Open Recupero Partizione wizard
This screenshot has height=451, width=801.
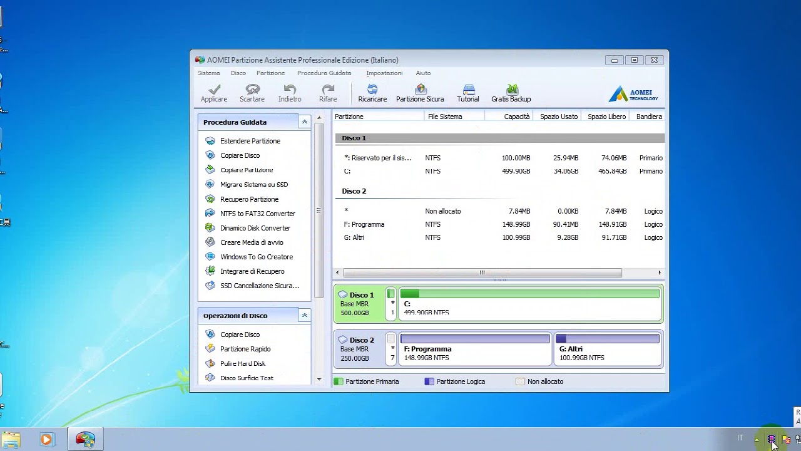coord(249,199)
